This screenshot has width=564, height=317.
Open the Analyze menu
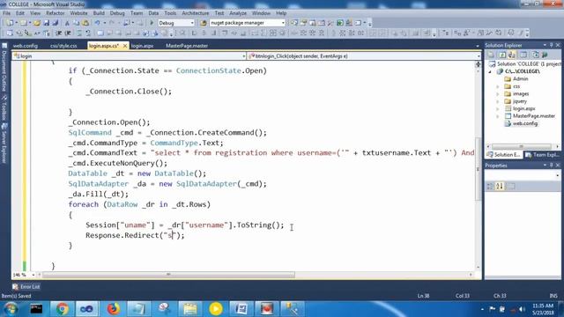pyautogui.click(x=238, y=13)
